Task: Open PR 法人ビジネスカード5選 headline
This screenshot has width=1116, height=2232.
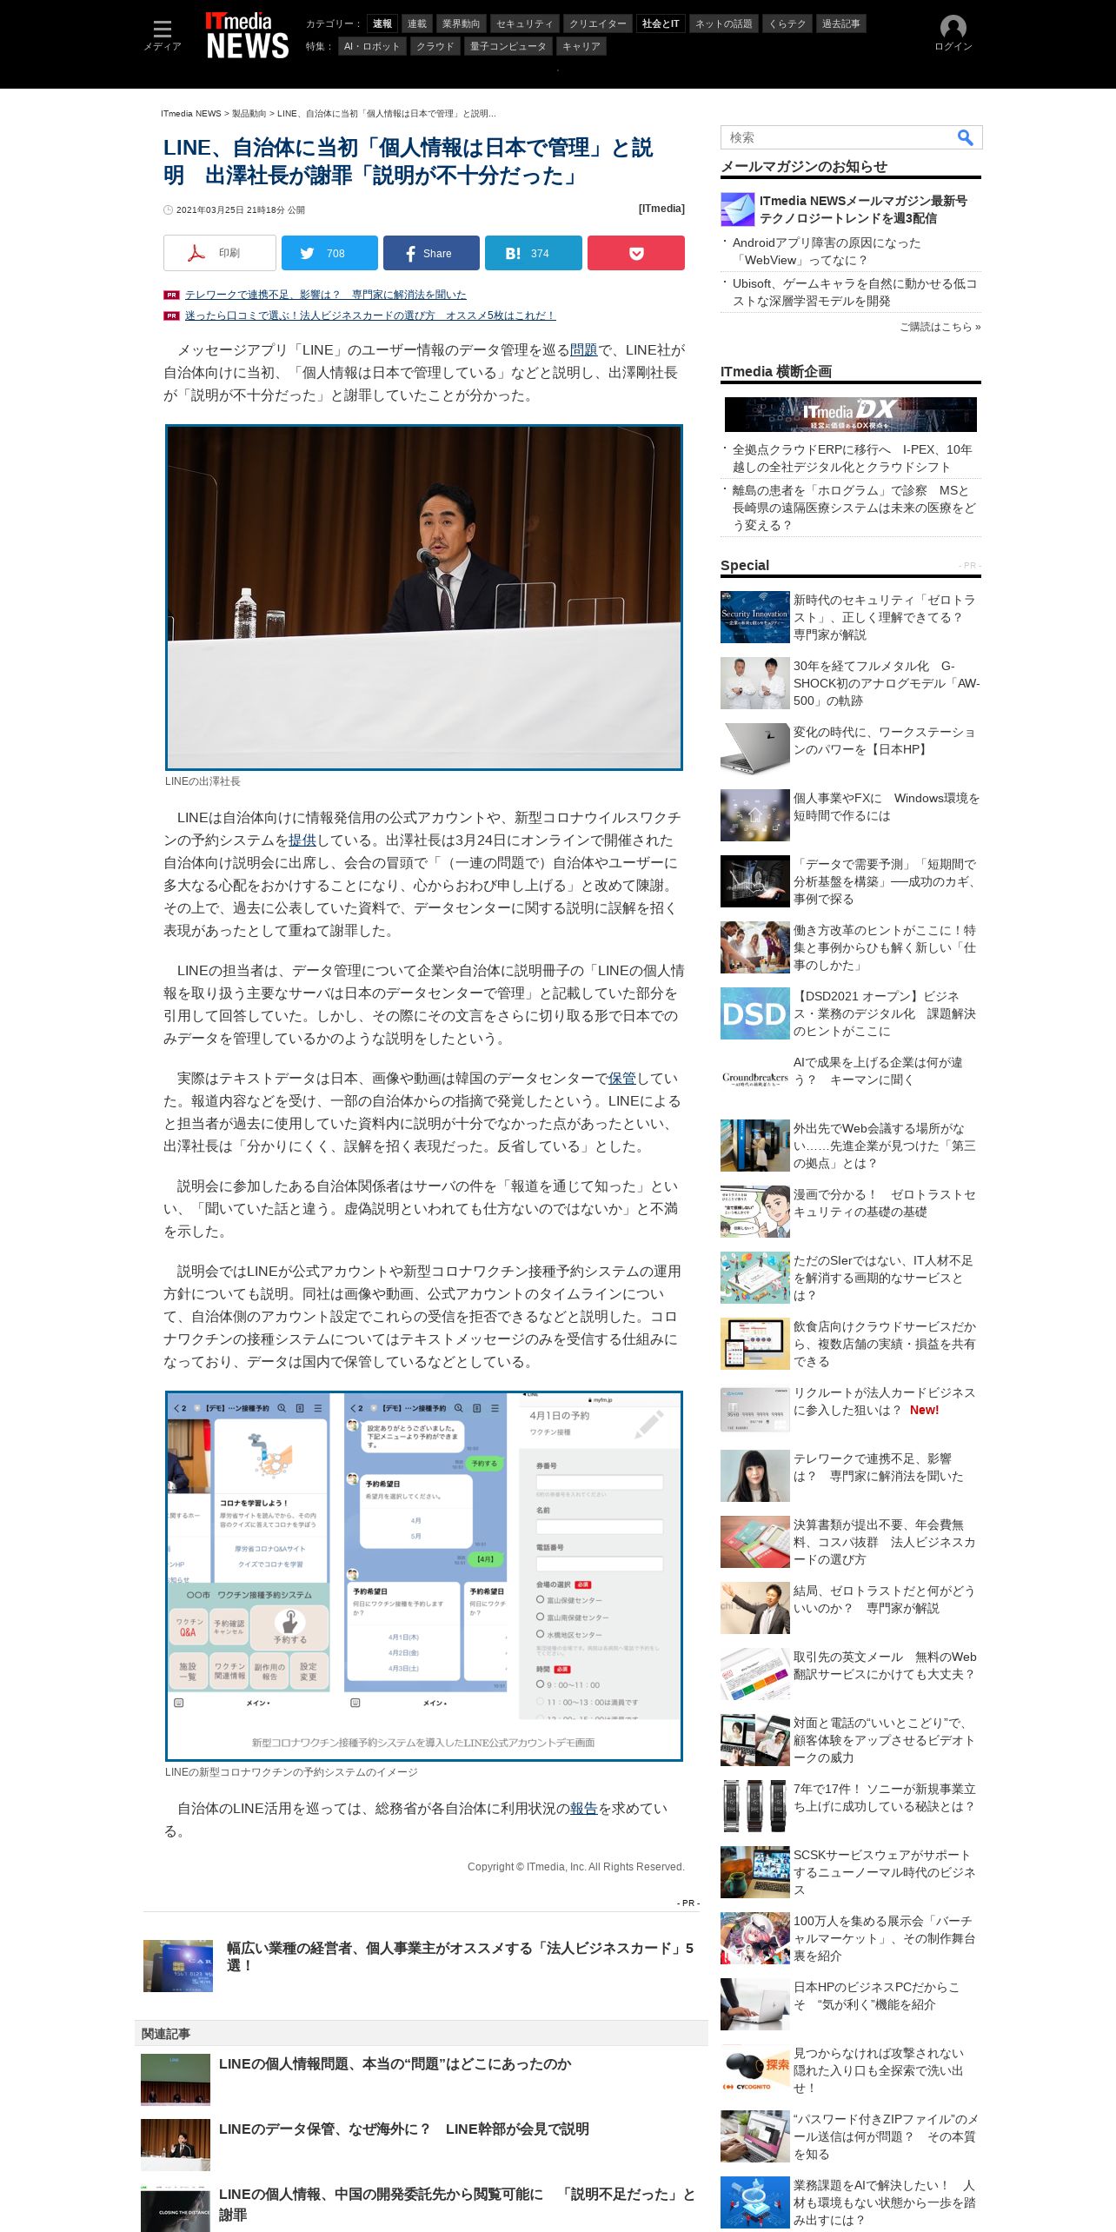Action: click(x=461, y=1956)
